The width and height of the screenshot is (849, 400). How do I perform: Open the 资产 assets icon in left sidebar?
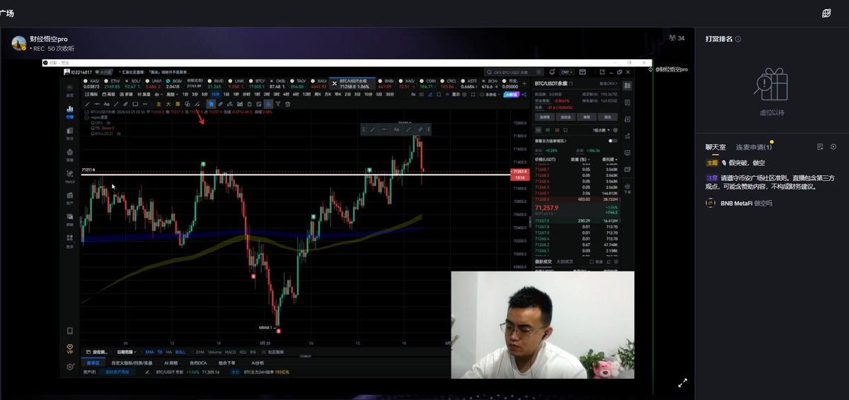pyautogui.click(x=70, y=199)
